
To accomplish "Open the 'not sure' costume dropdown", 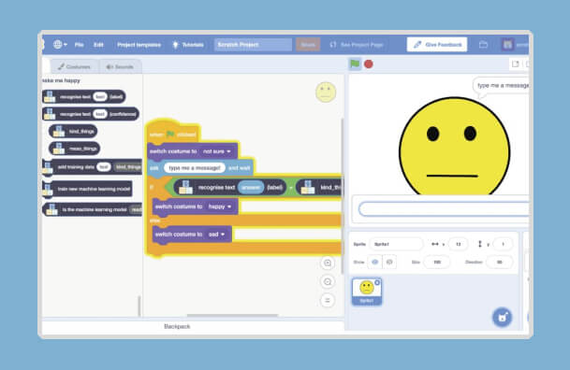I will point(217,151).
